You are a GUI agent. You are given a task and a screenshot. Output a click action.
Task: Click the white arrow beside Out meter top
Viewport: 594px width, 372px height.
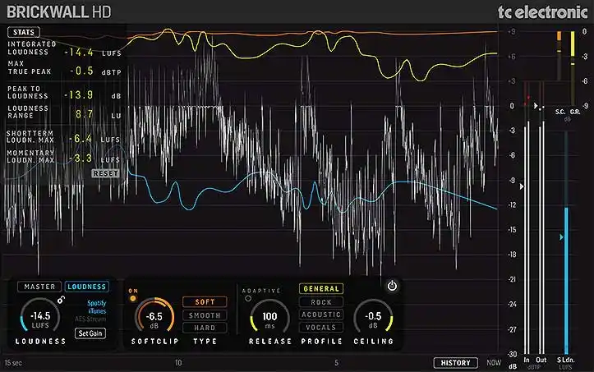tap(536, 106)
